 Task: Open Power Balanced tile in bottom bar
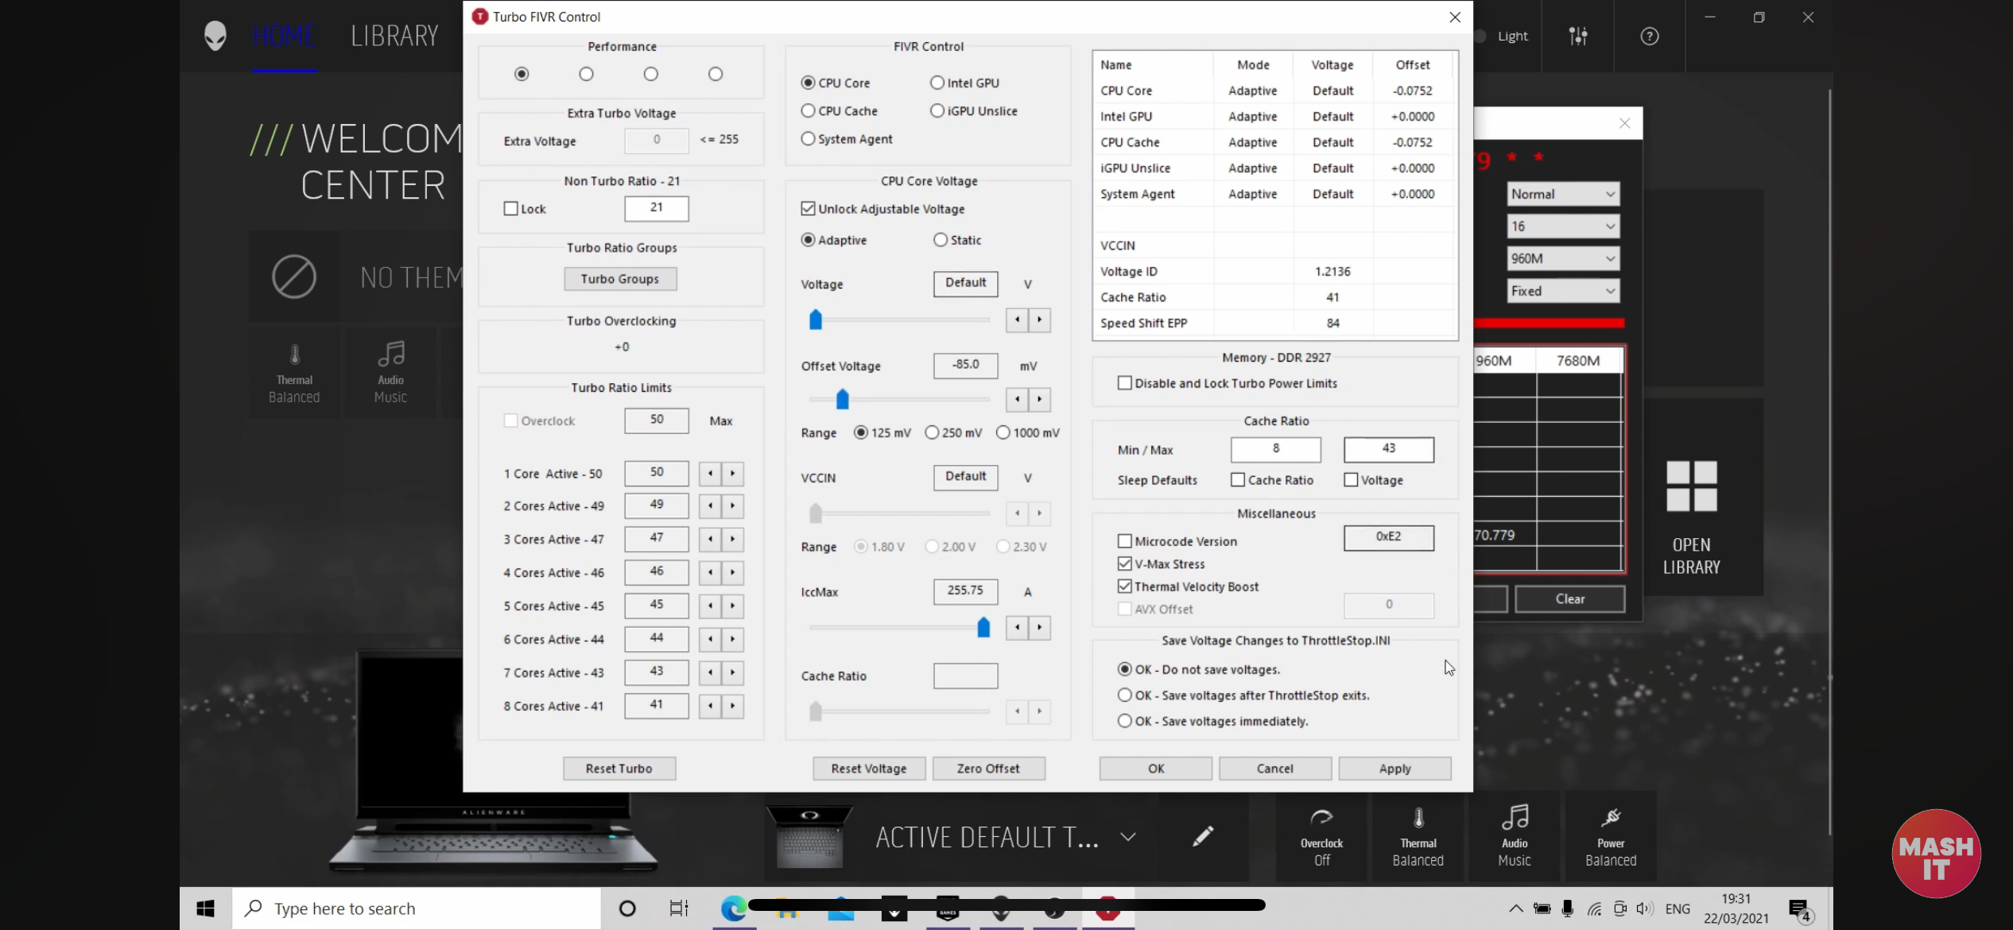pyautogui.click(x=1610, y=837)
